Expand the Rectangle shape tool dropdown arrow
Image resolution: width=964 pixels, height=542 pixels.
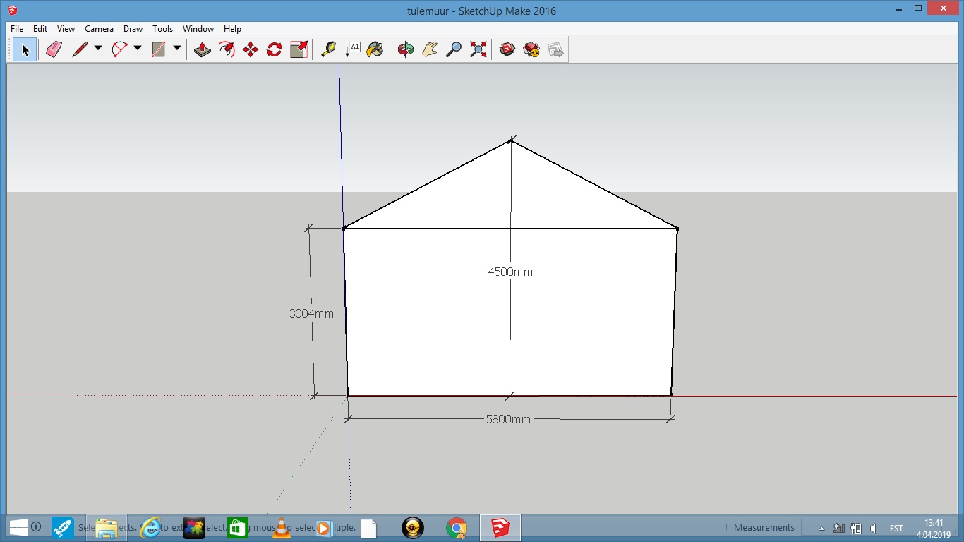tap(177, 49)
